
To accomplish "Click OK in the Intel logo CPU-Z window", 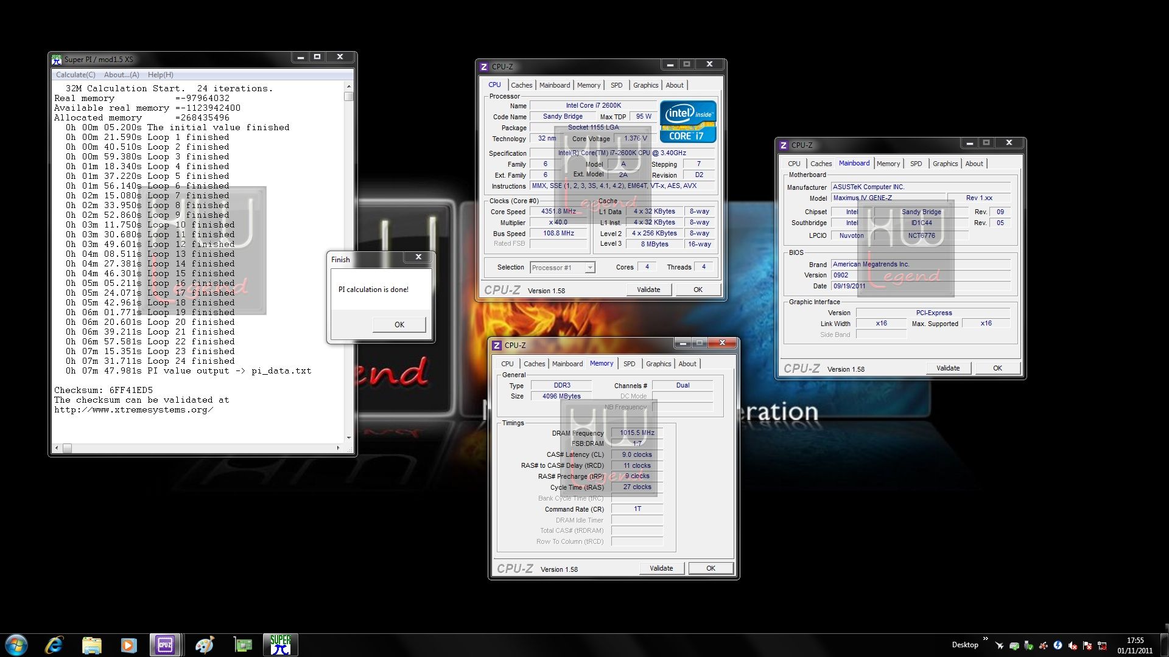I will click(x=698, y=290).
